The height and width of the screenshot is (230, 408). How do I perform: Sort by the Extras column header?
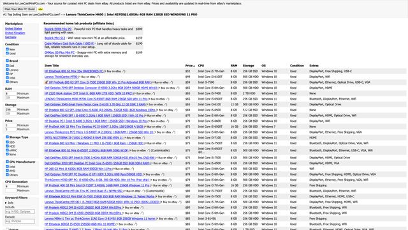tap(314, 66)
